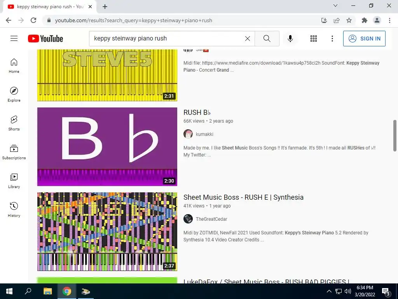The width and height of the screenshot is (398, 299).
Task: Open the network icon in system tray
Action: click(339, 291)
